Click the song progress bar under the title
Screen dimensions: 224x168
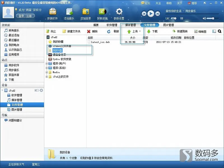point(192,14)
